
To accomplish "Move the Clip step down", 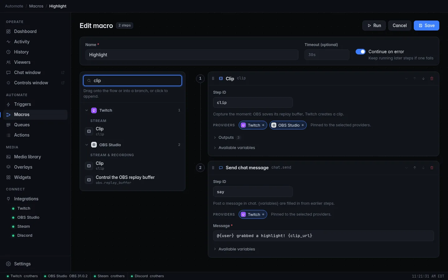I will (x=423, y=78).
